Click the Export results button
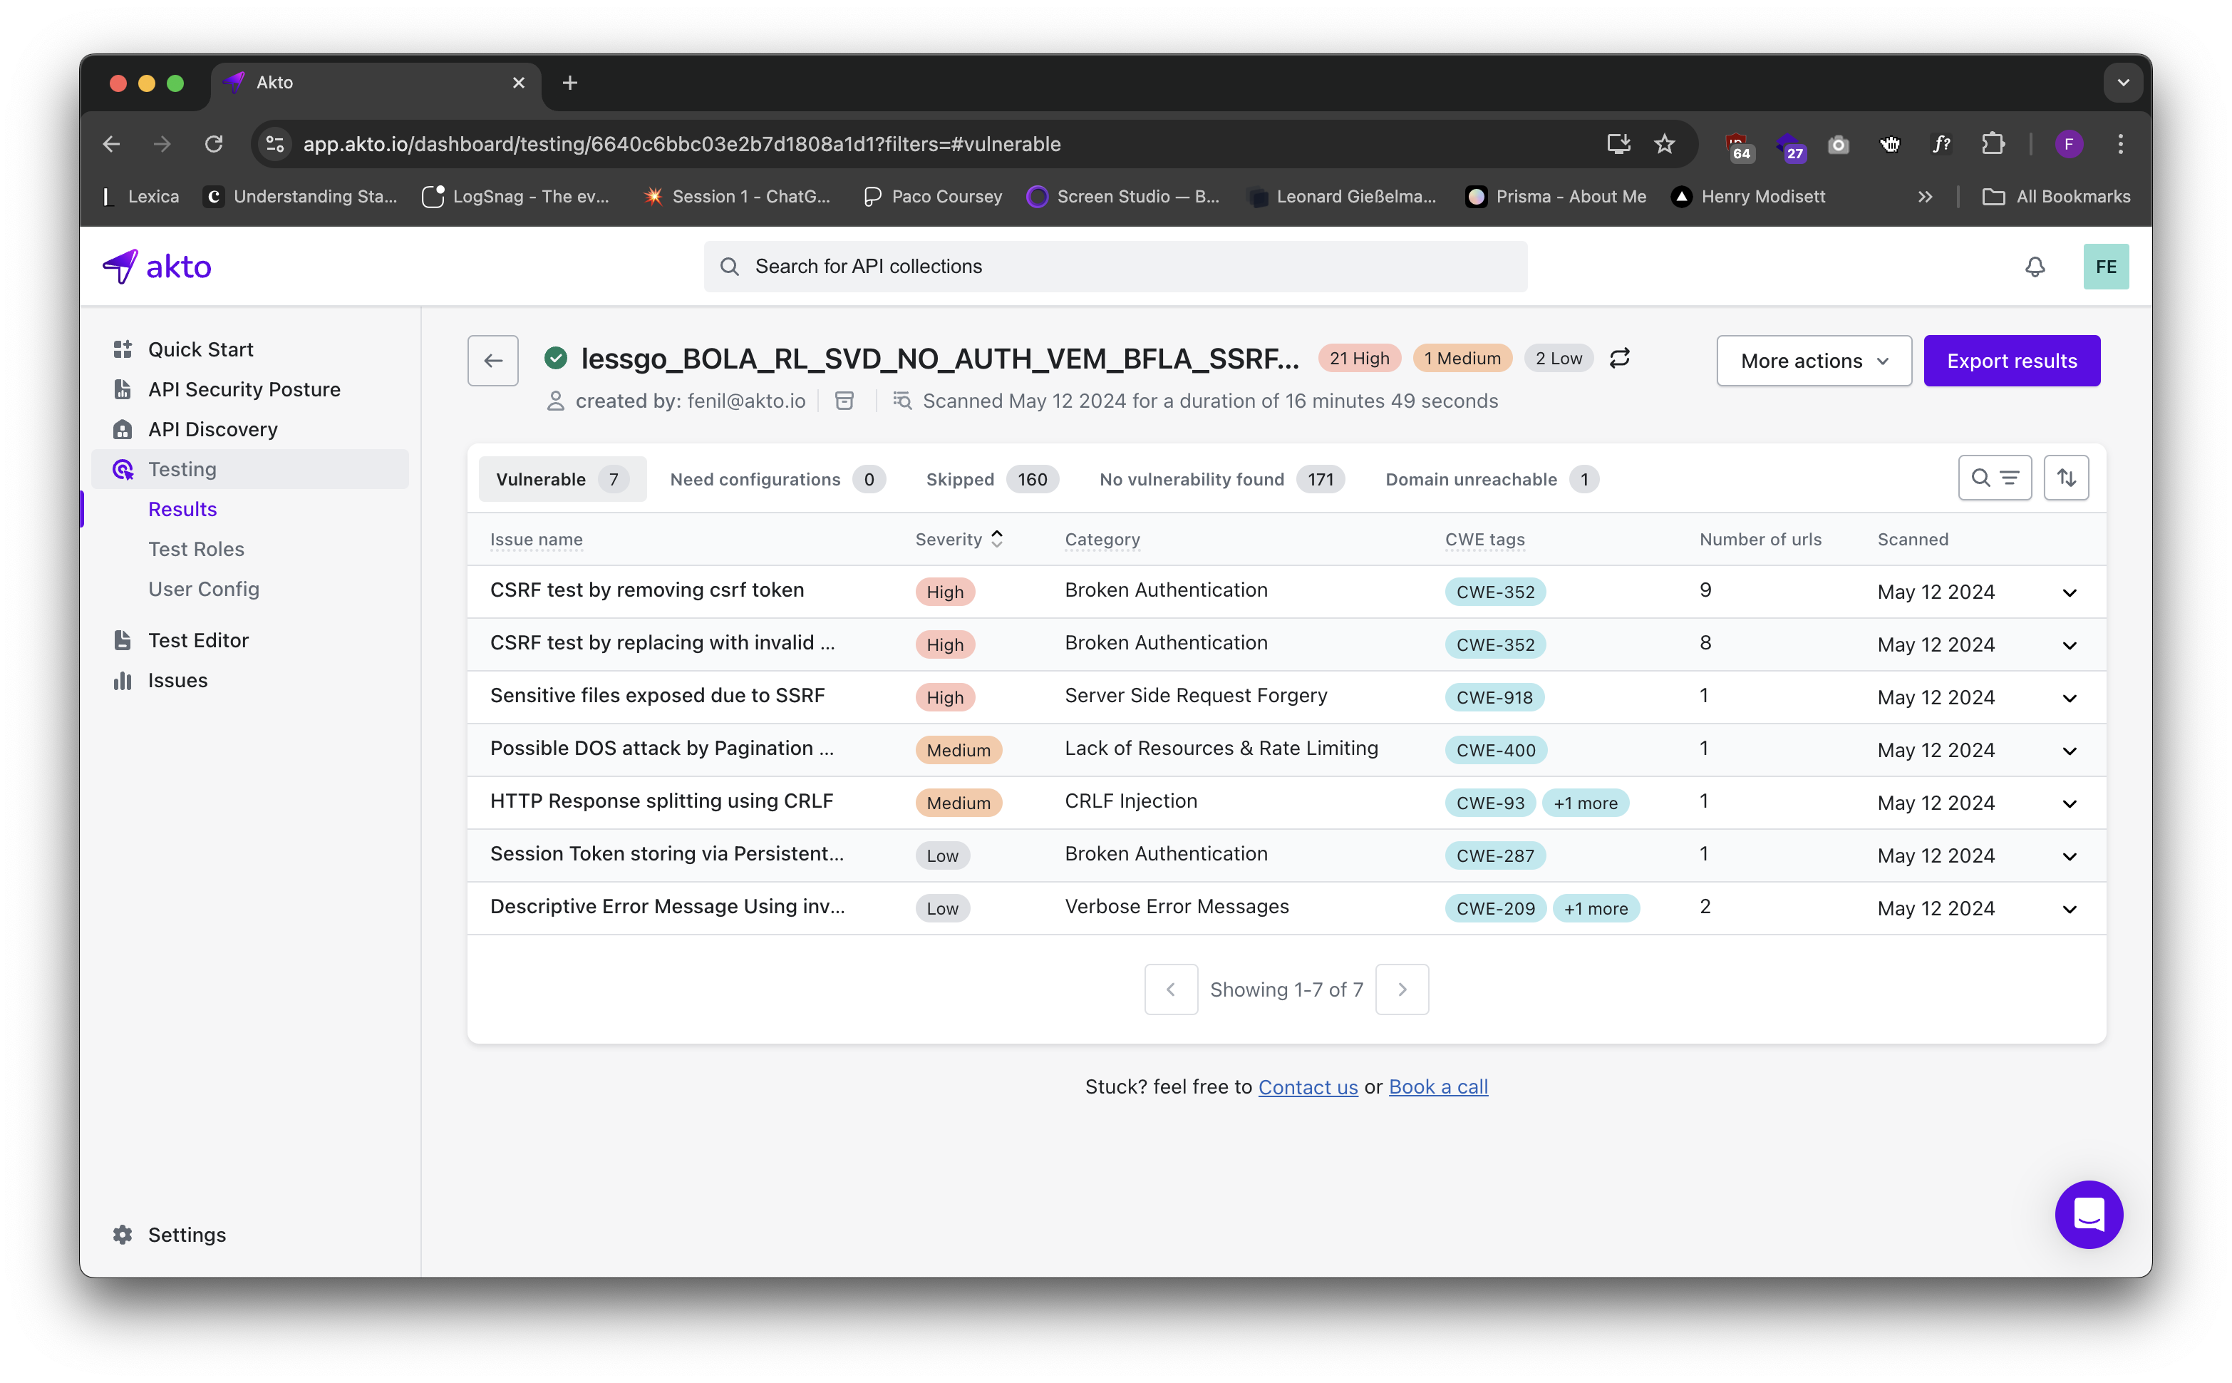This screenshot has width=2232, height=1383. (x=2010, y=361)
